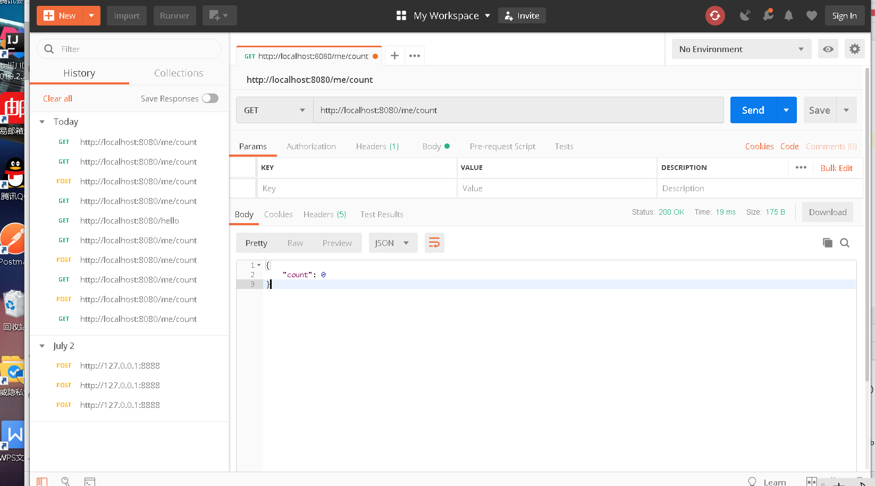Image resolution: width=875 pixels, height=486 pixels.
Task: Click the heart icon in the header
Action: pos(811,15)
